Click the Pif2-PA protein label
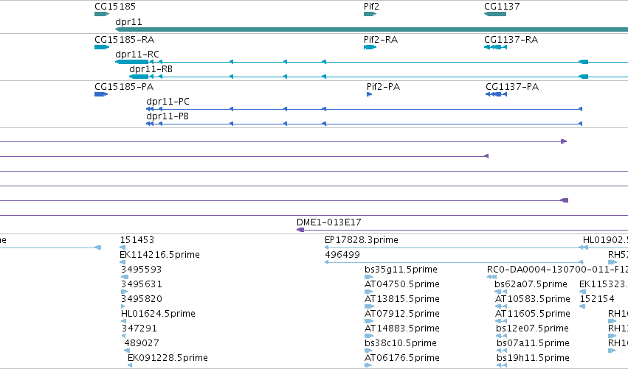 pyautogui.click(x=383, y=87)
